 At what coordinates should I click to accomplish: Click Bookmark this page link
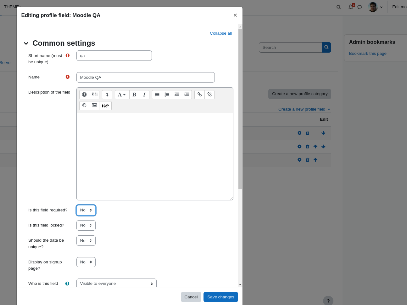coord(368,54)
